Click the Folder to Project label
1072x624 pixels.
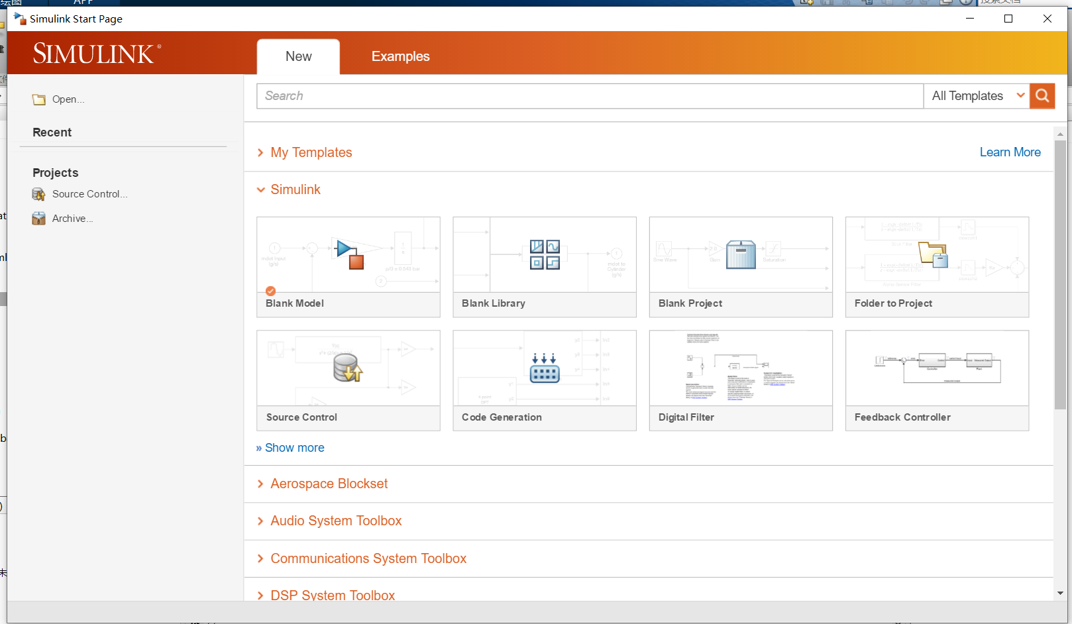tap(893, 303)
